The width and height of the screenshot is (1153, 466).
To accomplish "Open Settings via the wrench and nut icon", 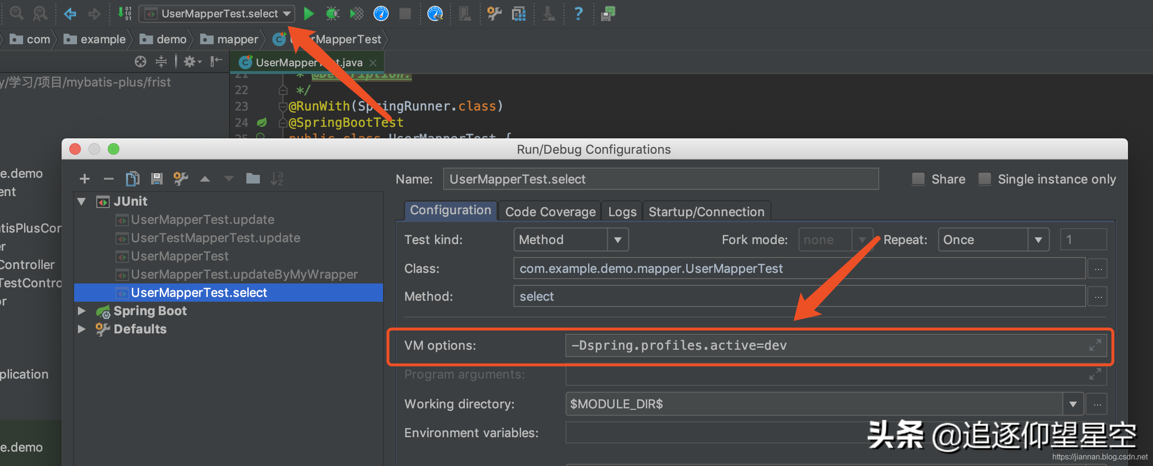I will click(495, 13).
